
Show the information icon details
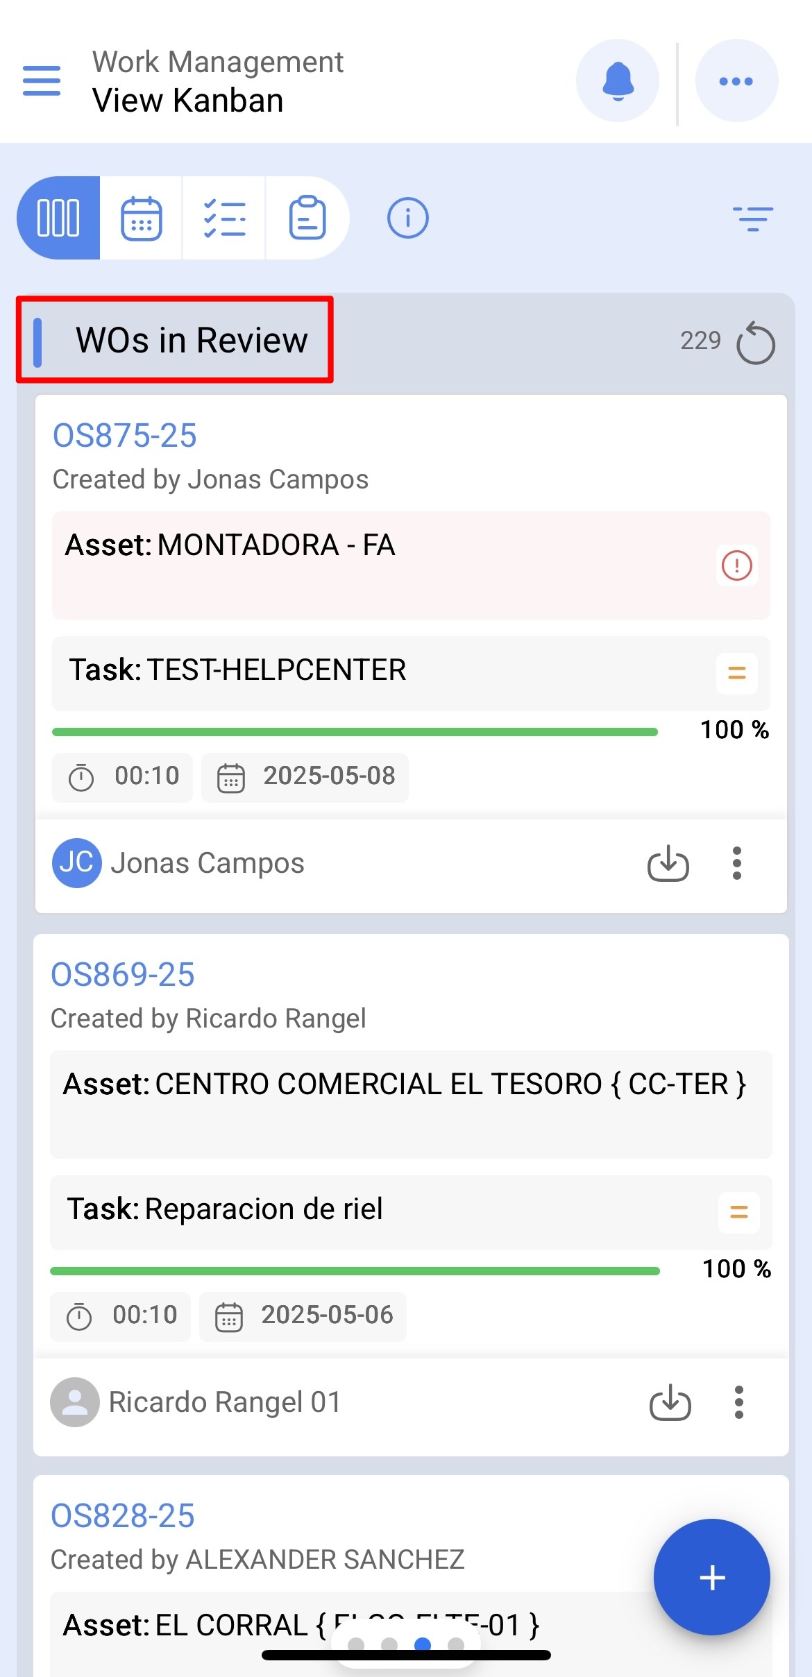click(407, 218)
